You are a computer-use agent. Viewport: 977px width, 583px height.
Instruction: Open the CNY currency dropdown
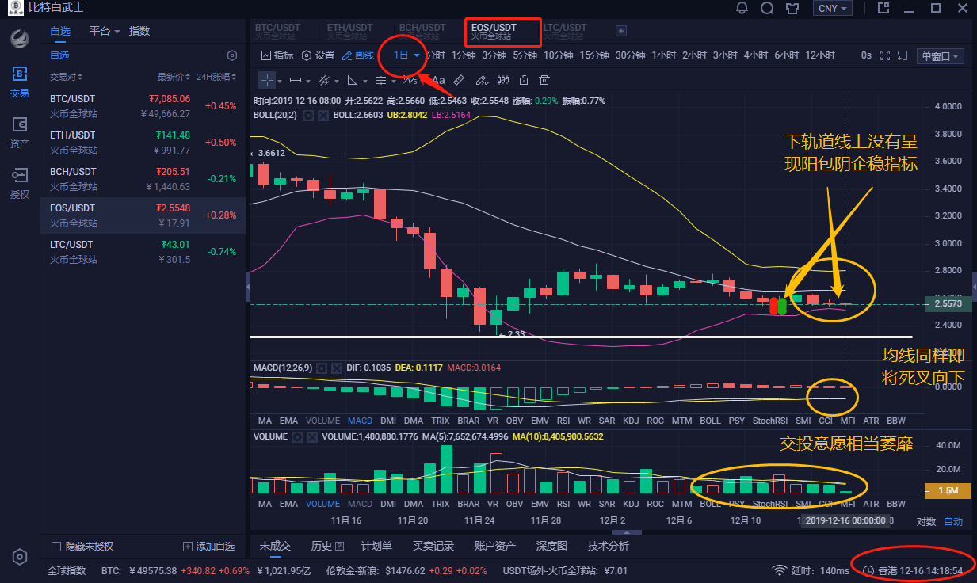pyautogui.click(x=834, y=9)
